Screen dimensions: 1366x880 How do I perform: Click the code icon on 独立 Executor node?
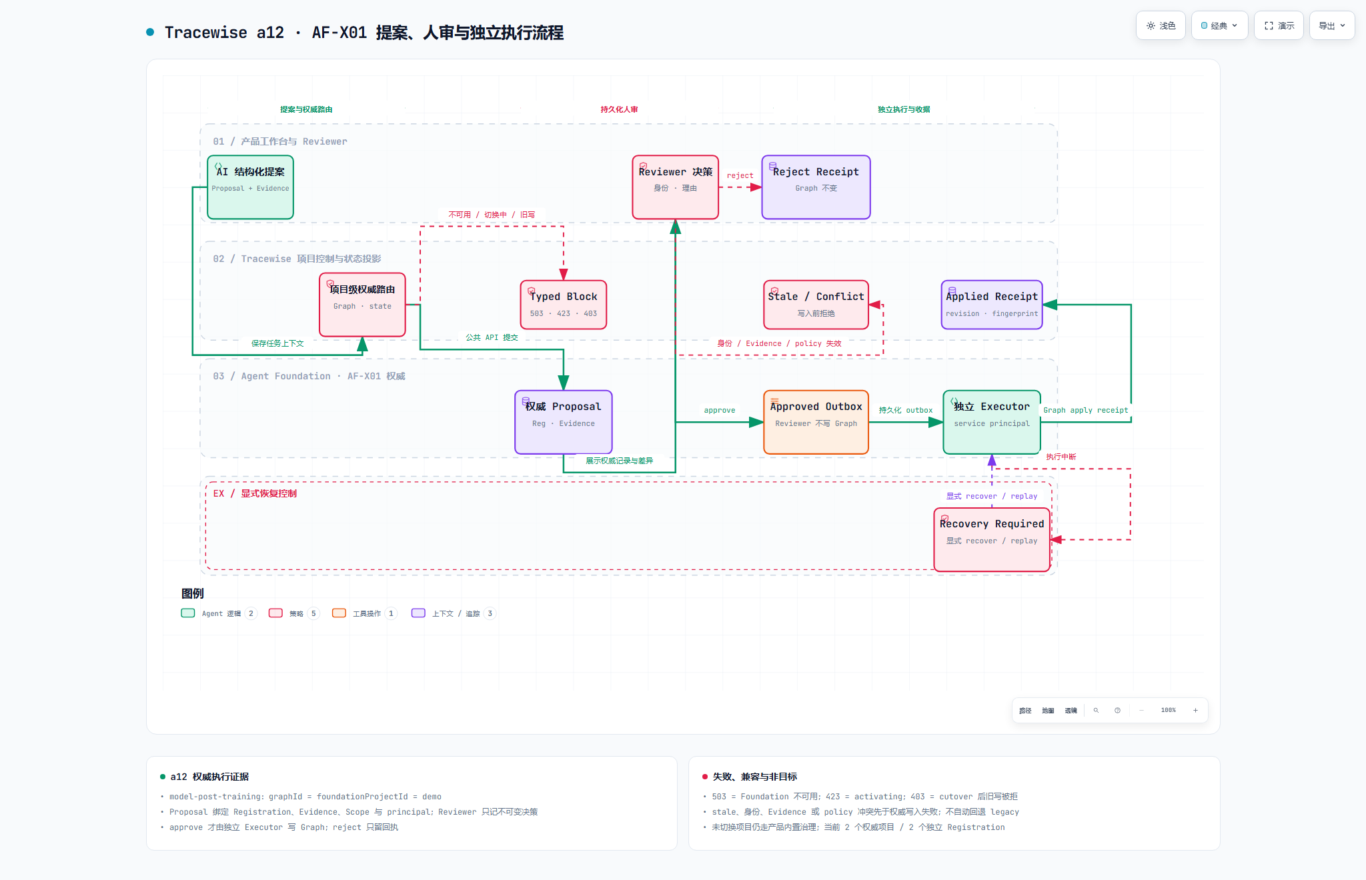(x=954, y=401)
